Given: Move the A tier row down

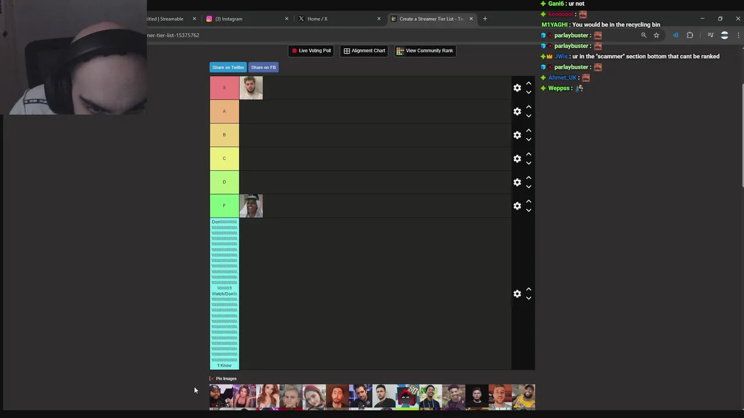Looking at the screenshot, I should coord(528,116).
